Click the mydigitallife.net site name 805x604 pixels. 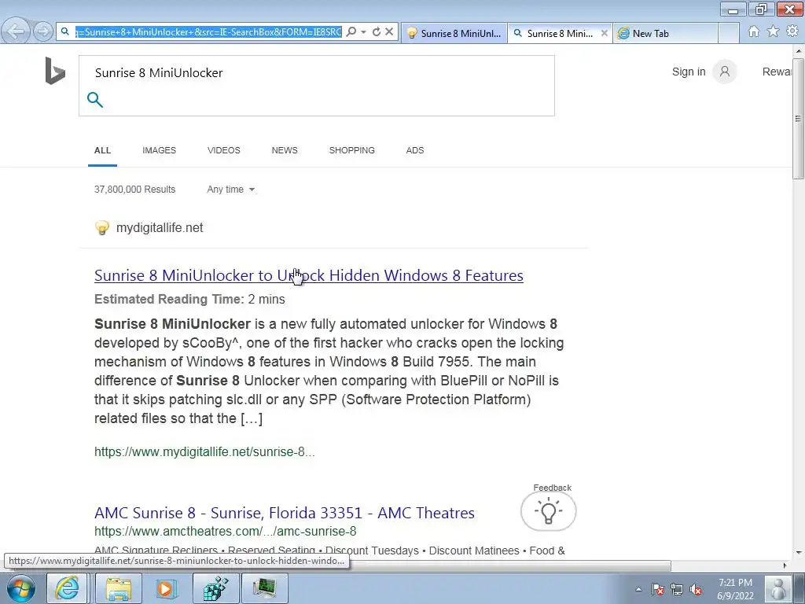[x=160, y=227]
